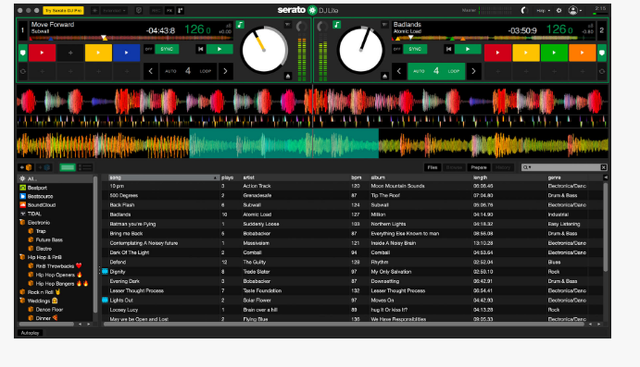Trigger deck 2 yellow cue point
The height and width of the screenshot is (367, 640).
click(525, 53)
